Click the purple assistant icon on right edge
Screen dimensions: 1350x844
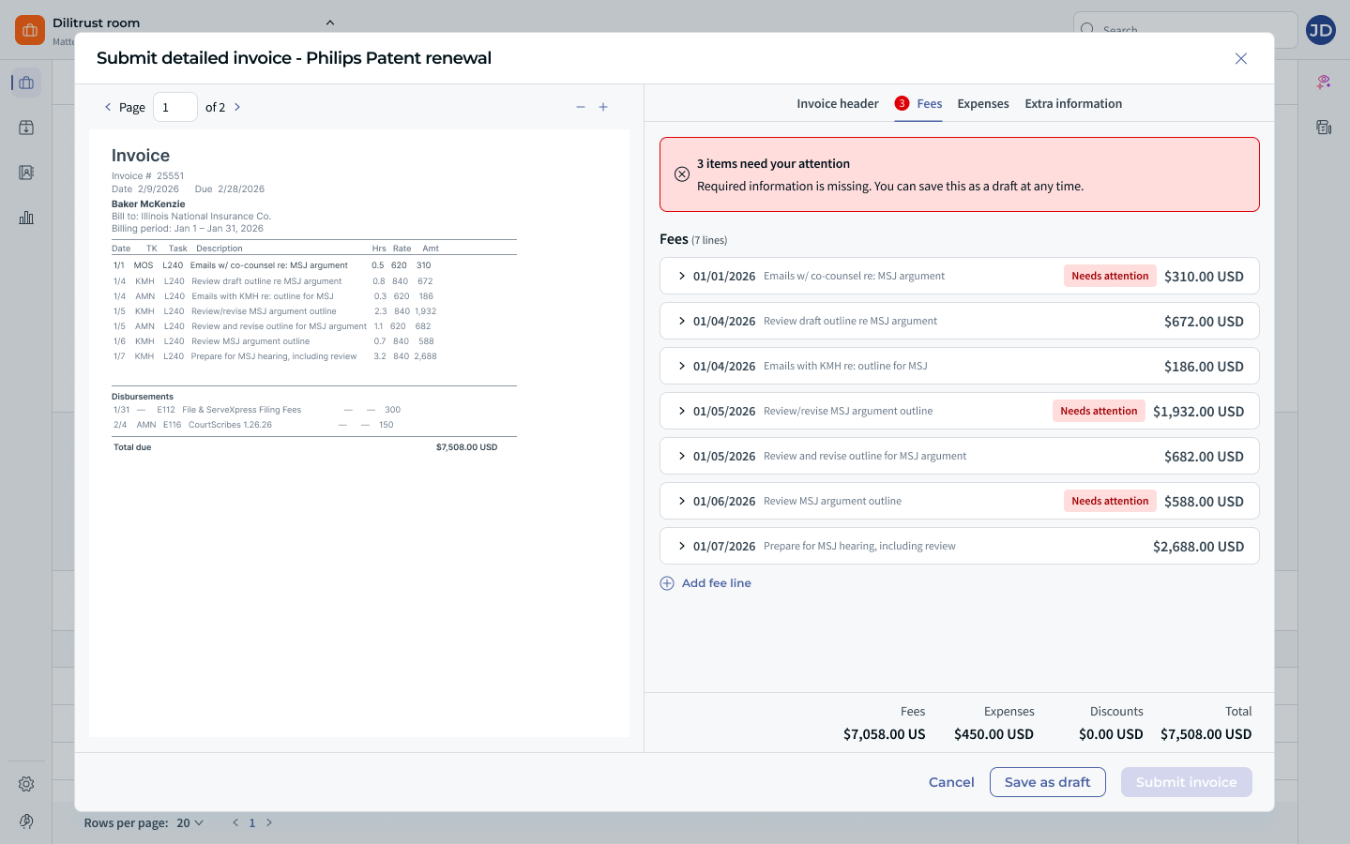click(1324, 83)
